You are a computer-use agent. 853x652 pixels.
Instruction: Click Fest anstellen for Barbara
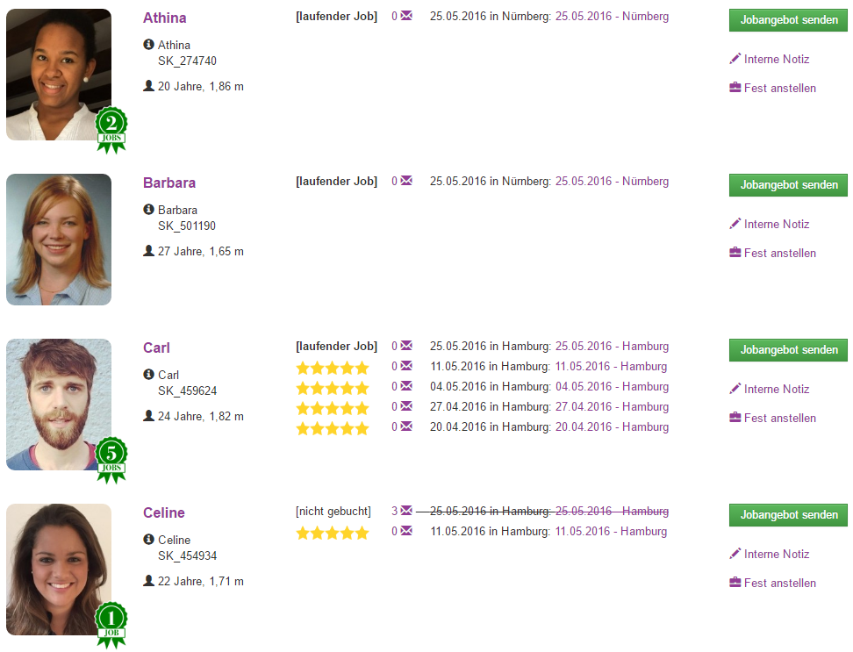tap(779, 253)
